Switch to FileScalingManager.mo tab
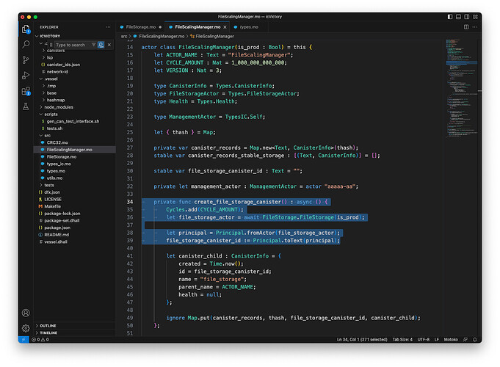The width and height of the screenshot is (500, 367). pyautogui.click(x=198, y=27)
